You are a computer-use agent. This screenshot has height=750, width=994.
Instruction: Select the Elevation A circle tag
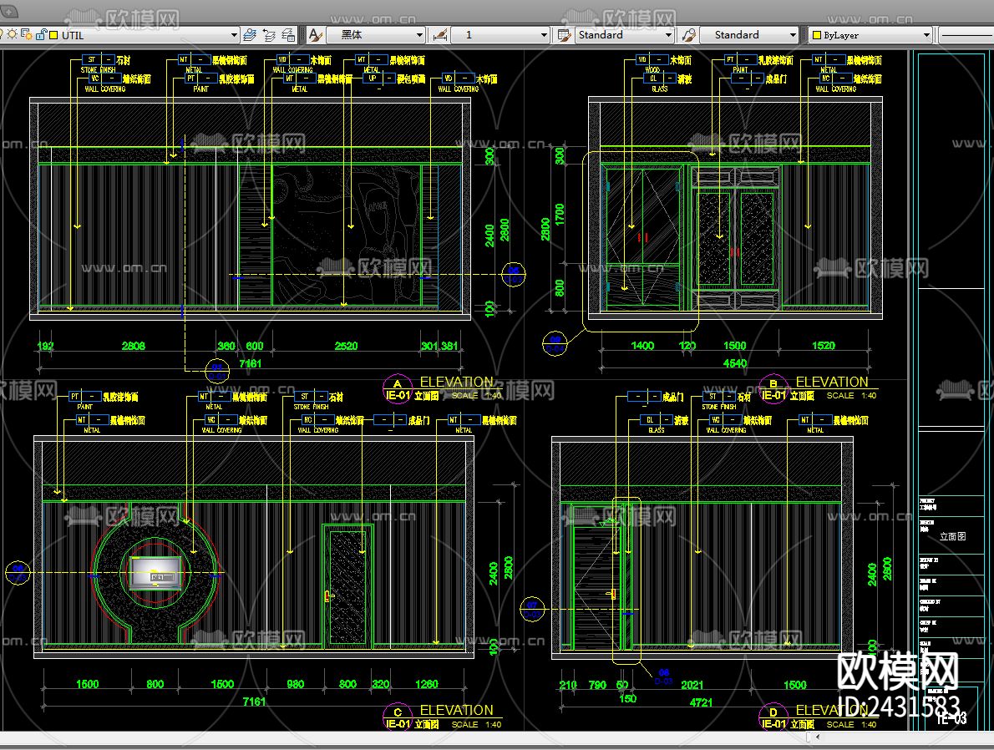click(398, 388)
